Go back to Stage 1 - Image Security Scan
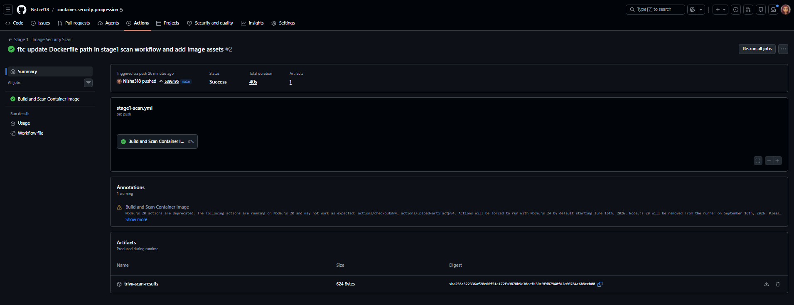The width and height of the screenshot is (794, 305). (40, 39)
